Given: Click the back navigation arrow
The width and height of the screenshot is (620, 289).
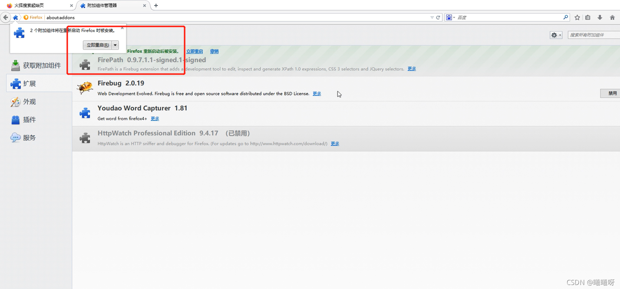Looking at the screenshot, I should click(5, 17).
